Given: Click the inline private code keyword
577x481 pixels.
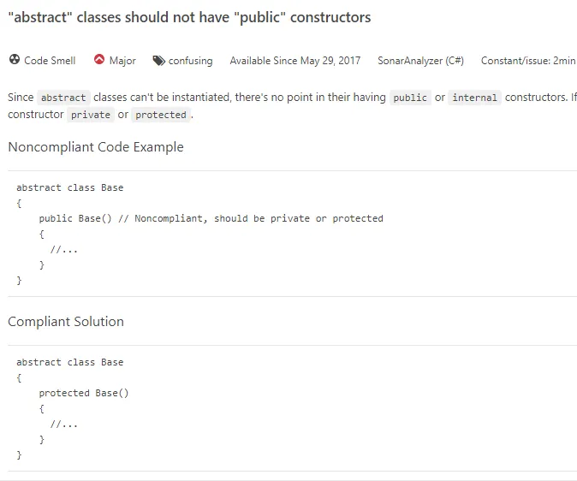Looking at the screenshot, I should click(91, 115).
